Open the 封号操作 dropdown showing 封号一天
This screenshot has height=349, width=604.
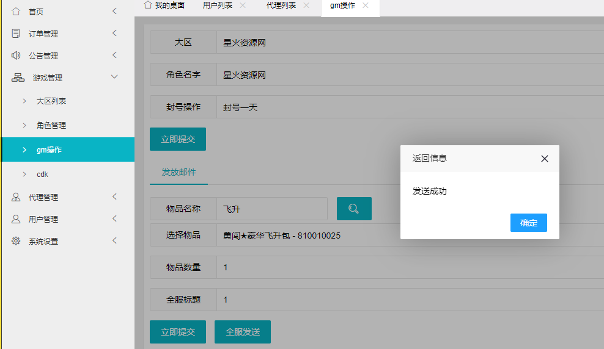[410, 107]
